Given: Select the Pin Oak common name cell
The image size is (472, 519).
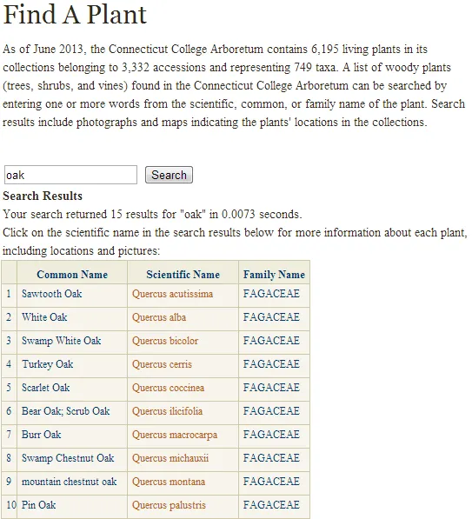Looking at the screenshot, I should (x=72, y=505).
